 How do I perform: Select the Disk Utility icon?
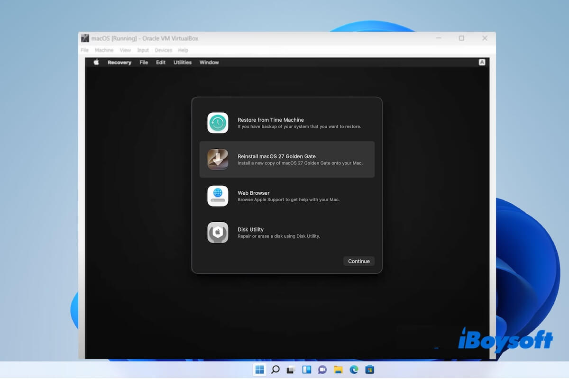click(218, 233)
